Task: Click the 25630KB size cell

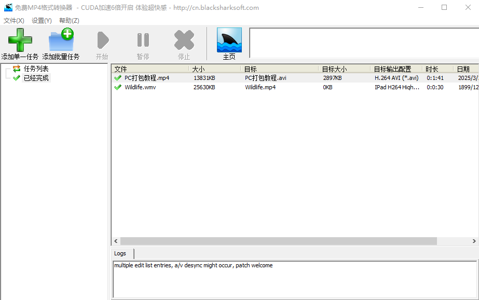Action: (x=204, y=87)
